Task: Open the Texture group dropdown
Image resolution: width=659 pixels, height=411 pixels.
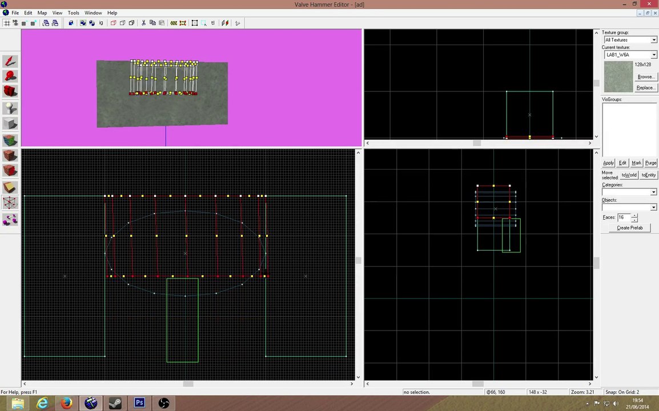Action: pyautogui.click(x=630, y=40)
